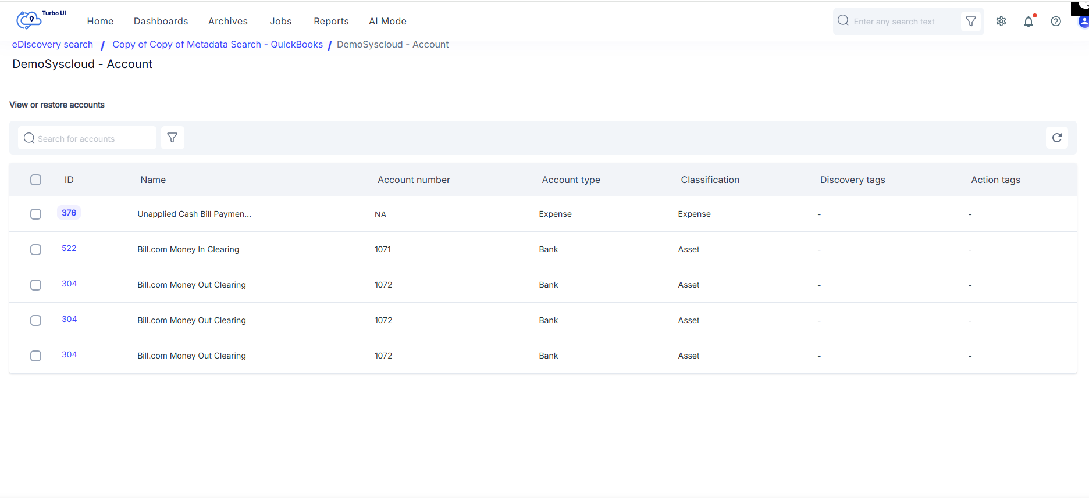Focus the Search for accounts field
The height and width of the screenshot is (498, 1089).
coord(87,138)
